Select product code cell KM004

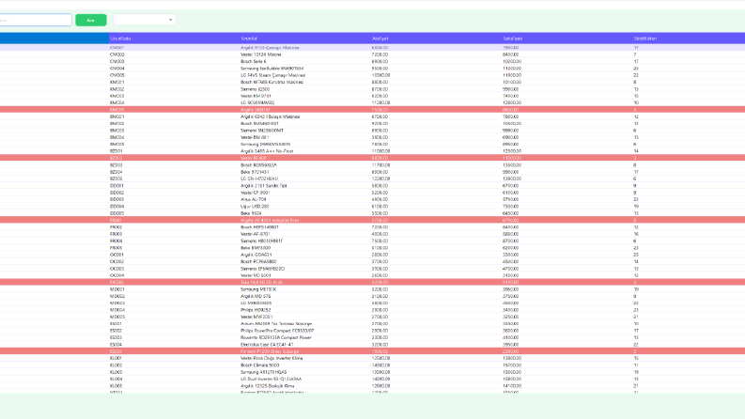pyautogui.click(x=116, y=102)
